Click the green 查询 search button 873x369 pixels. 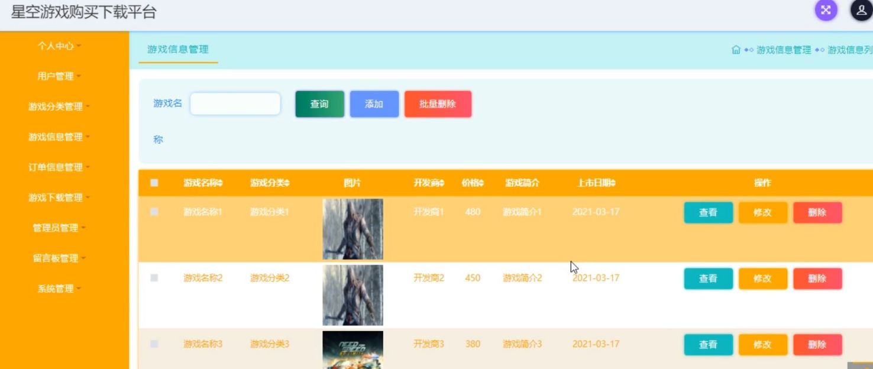tap(319, 104)
